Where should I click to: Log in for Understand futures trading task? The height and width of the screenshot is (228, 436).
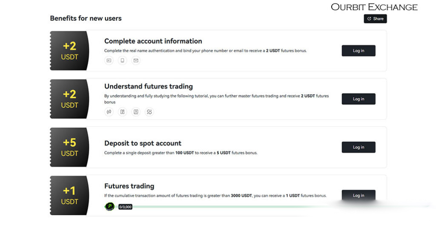[359, 99]
